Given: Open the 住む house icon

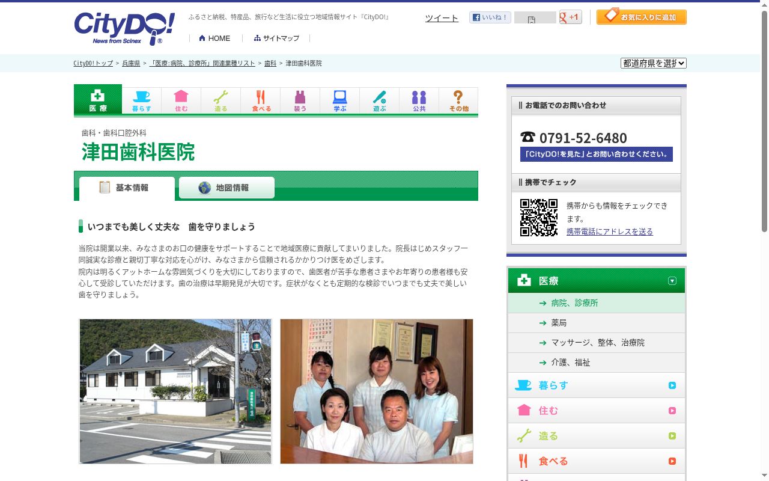Looking at the screenshot, I should click(x=181, y=100).
